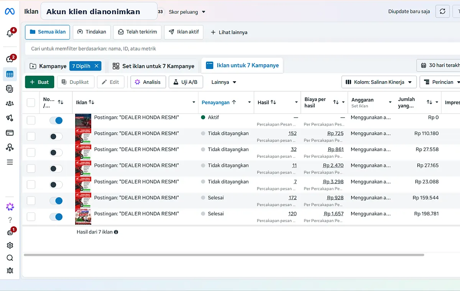Click the search and filter field
The image size is (460, 291).
pyautogui.click(x=242, y=49)
